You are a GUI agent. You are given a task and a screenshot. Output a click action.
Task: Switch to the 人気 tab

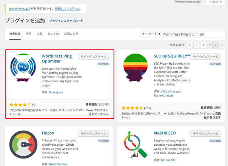tap(40, 34)
